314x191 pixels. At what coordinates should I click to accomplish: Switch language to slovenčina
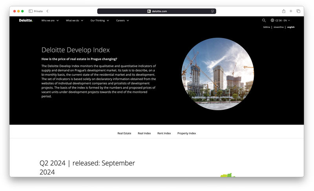coord(278,27)
